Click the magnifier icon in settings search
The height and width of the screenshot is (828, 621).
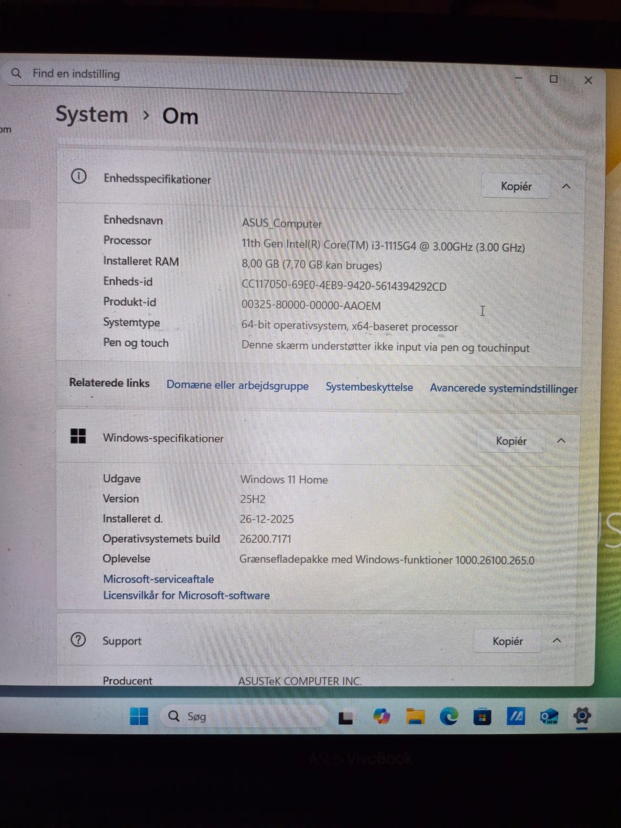[x=17, y=73]
